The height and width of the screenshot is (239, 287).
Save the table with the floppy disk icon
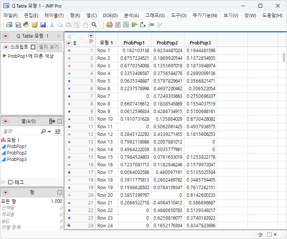[43, 25]
